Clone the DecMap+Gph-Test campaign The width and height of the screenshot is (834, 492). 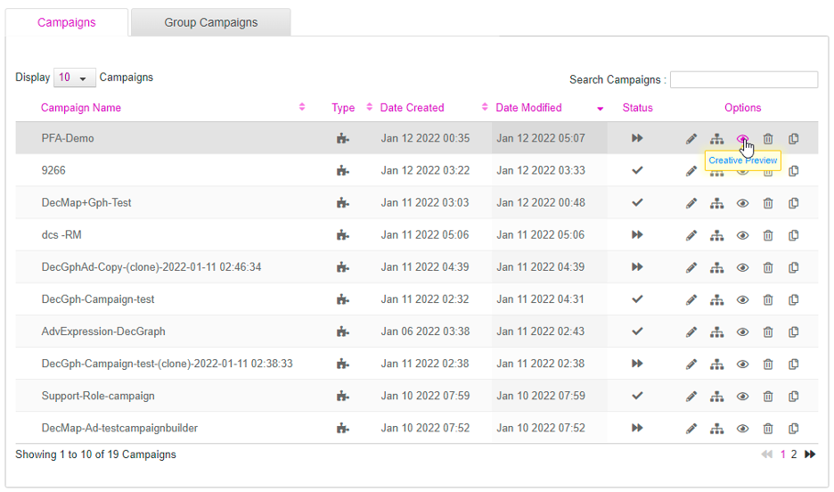793,203
